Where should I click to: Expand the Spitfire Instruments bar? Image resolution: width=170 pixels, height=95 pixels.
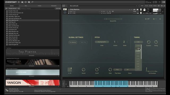[32, 76]
